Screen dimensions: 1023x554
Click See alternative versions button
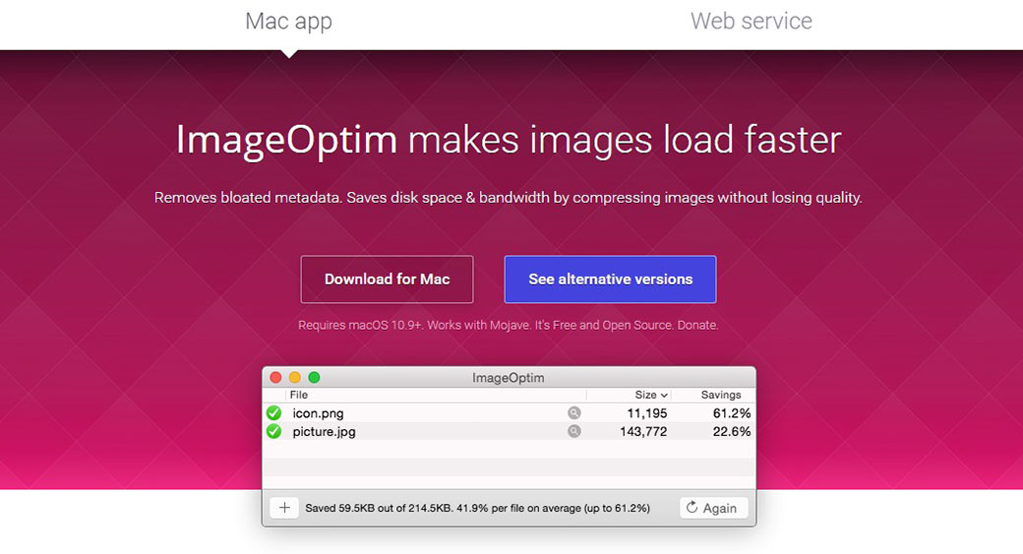[x=610, y=279]
